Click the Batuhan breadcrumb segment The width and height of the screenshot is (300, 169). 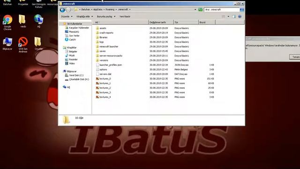tap(85, 9)
